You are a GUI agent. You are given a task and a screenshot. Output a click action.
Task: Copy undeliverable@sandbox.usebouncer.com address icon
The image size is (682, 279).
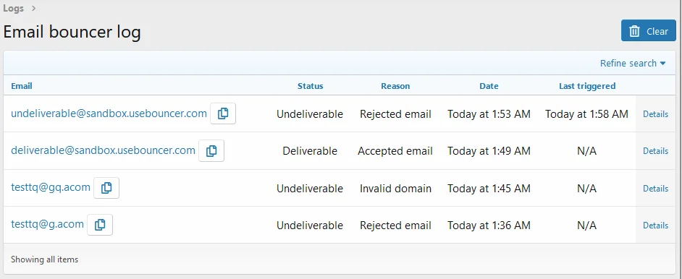(x=223, y=113)
